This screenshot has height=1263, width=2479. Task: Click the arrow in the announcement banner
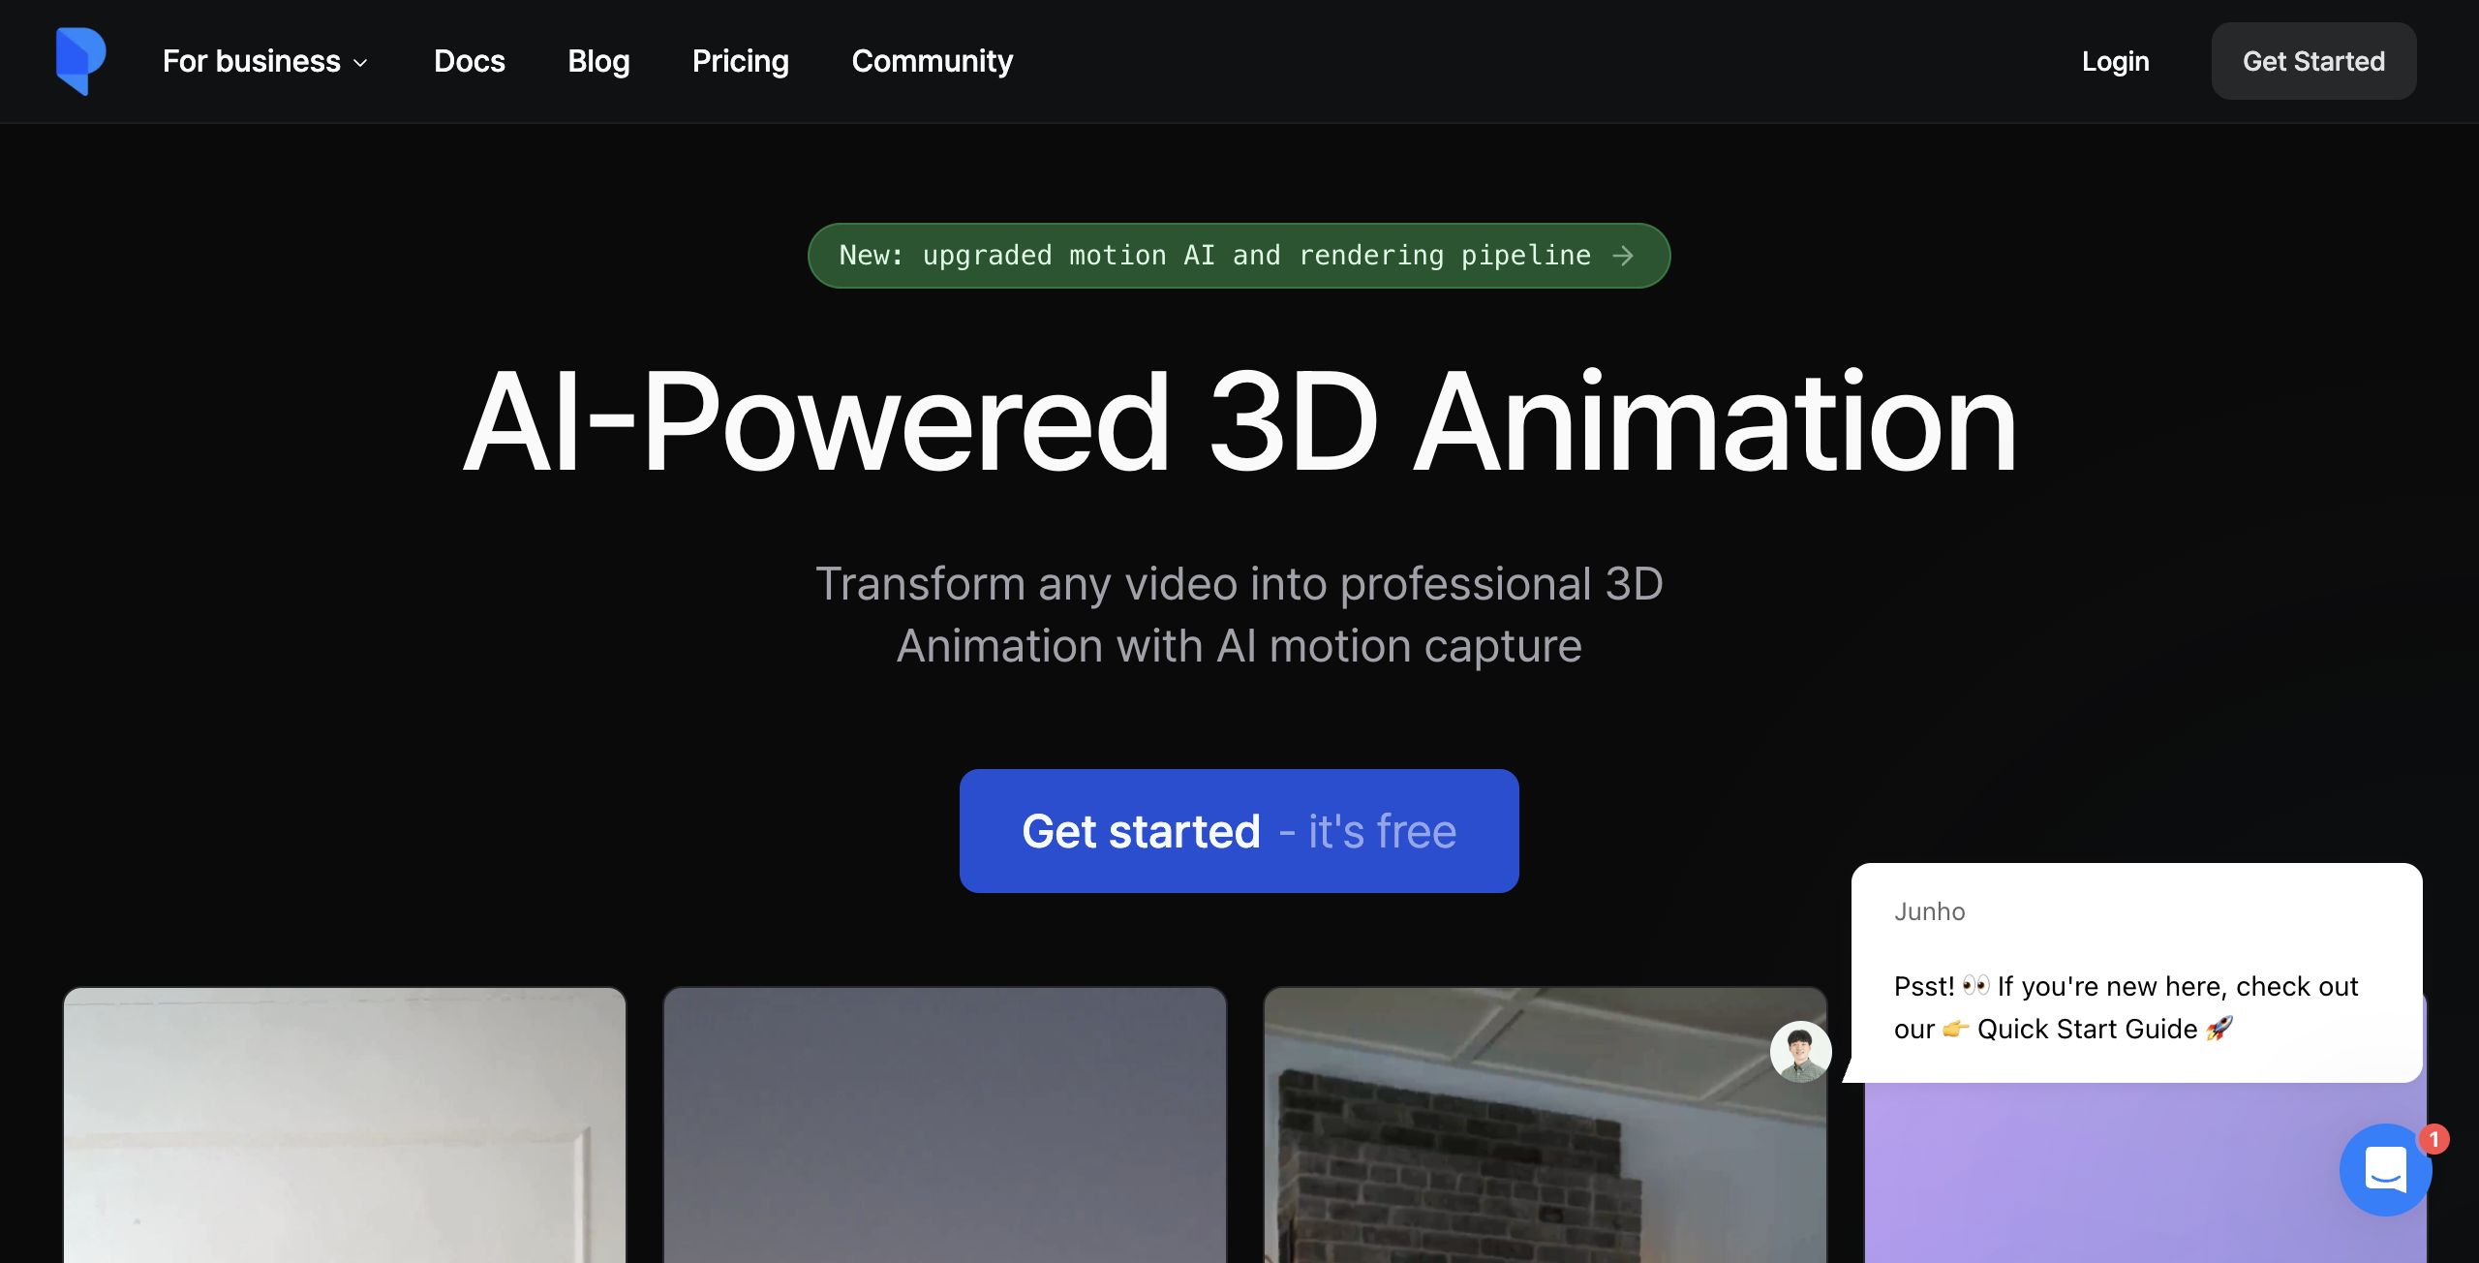pos(1624,256)
